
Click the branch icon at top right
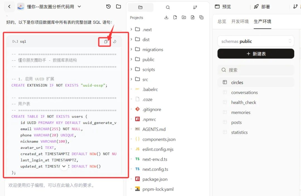[x=295, y=7]
